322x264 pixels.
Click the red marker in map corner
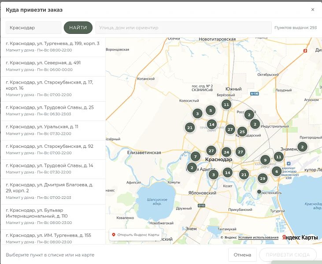coord(305,51)
